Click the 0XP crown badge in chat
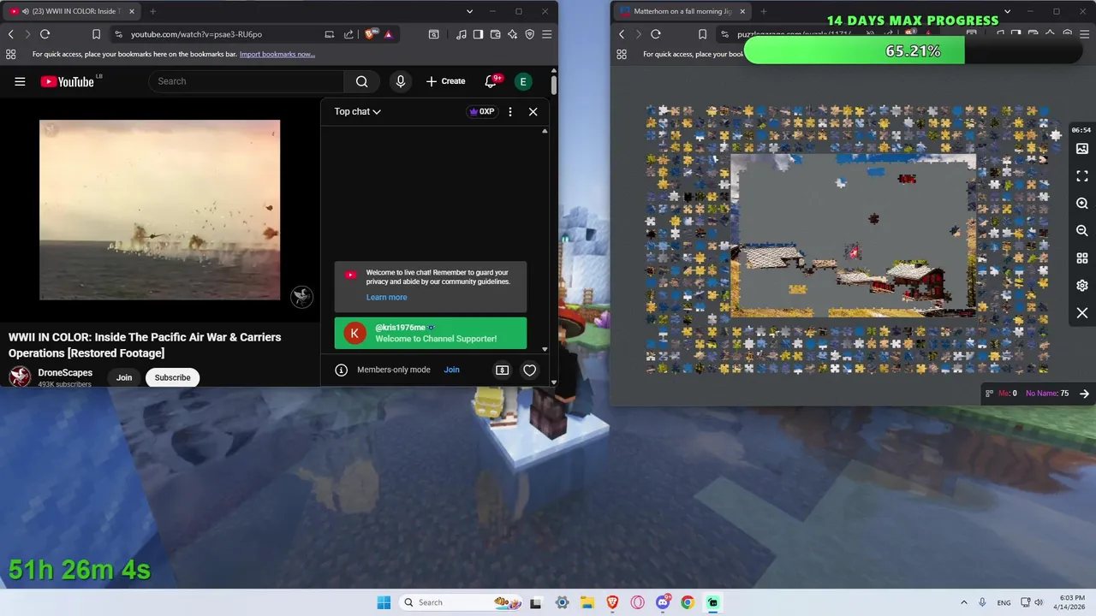This screenshot has width=1096, height=616. pyautogui.click(x=482, y=111)
